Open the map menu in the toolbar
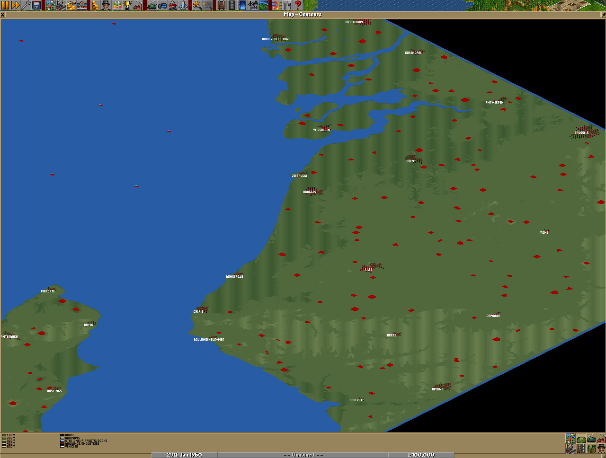 (x=51, y=6)
